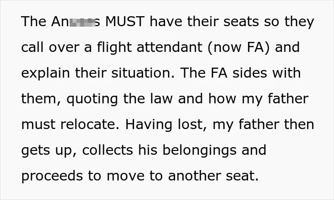
Task: Click the word 'seats' in first line
Action: click(x=241, y=22)
